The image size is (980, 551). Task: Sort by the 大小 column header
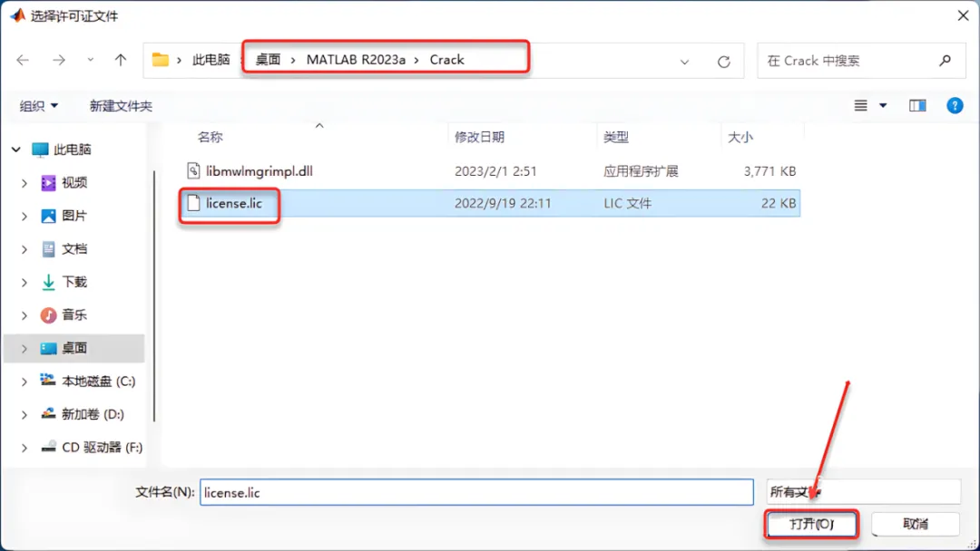pyautogui.click(x=740, y=137)
